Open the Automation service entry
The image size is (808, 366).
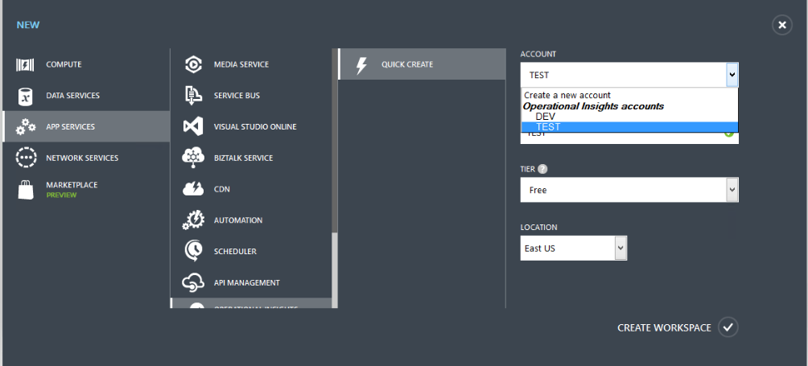click(x=237, y=220)
